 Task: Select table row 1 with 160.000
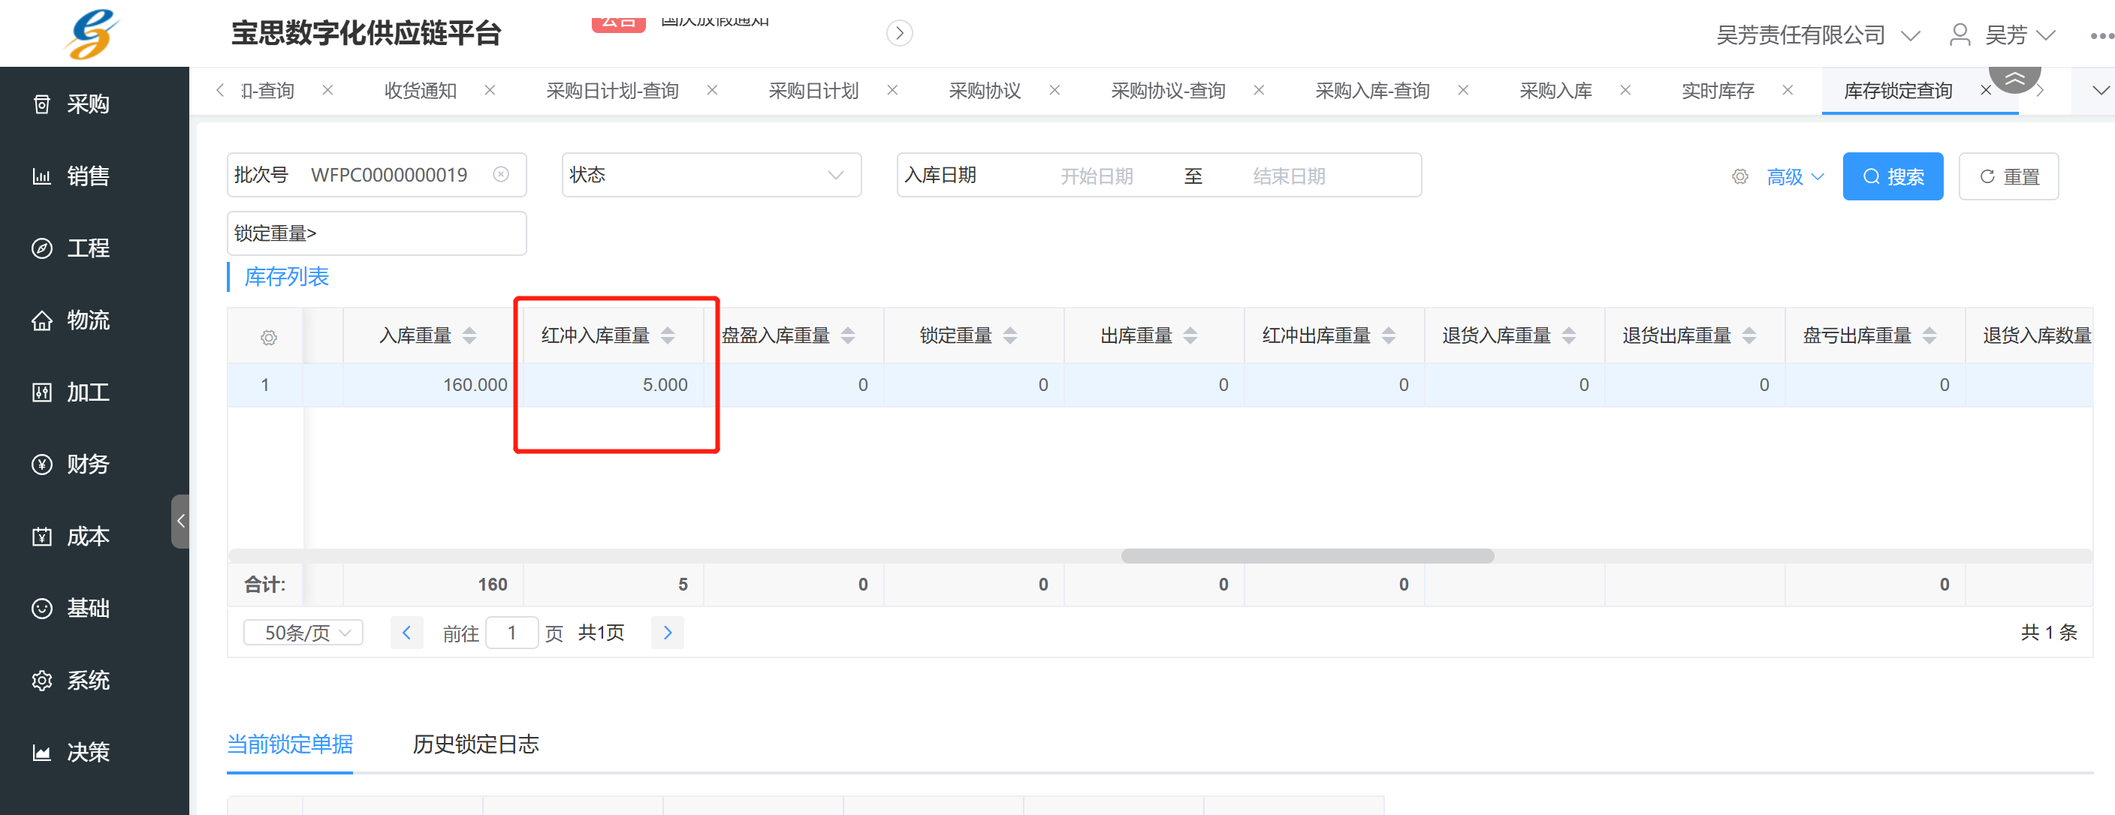[1160, 385]
